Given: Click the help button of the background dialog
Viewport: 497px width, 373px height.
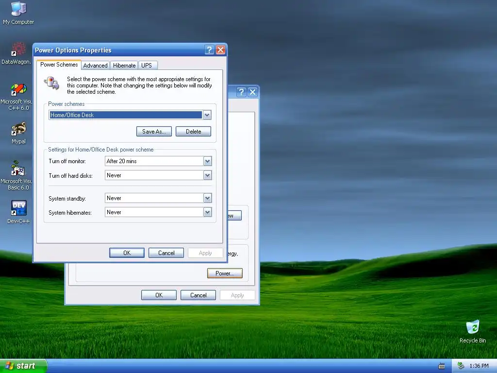Looking at the screenshot, I should [x=241, y=92].
